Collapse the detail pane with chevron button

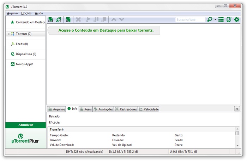tap(237, 109)
